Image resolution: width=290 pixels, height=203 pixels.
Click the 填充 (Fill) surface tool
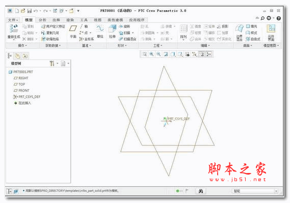tap(252, 26)
